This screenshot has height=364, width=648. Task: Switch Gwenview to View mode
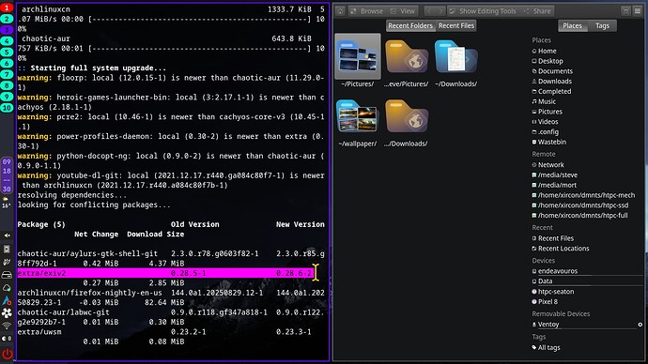403,11
